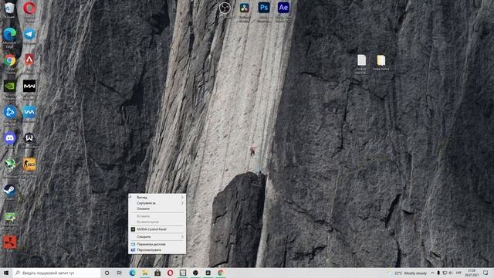Open File Explorer from the taskbar
494x278 pixels.
pos(145,273)
